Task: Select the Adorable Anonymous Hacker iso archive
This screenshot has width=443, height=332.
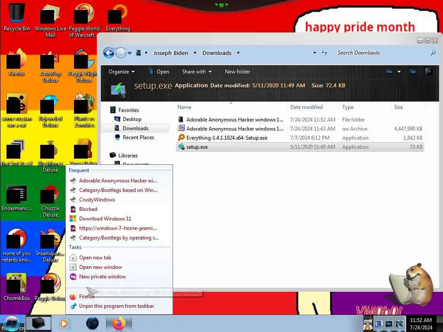Action: click(300, 129)
